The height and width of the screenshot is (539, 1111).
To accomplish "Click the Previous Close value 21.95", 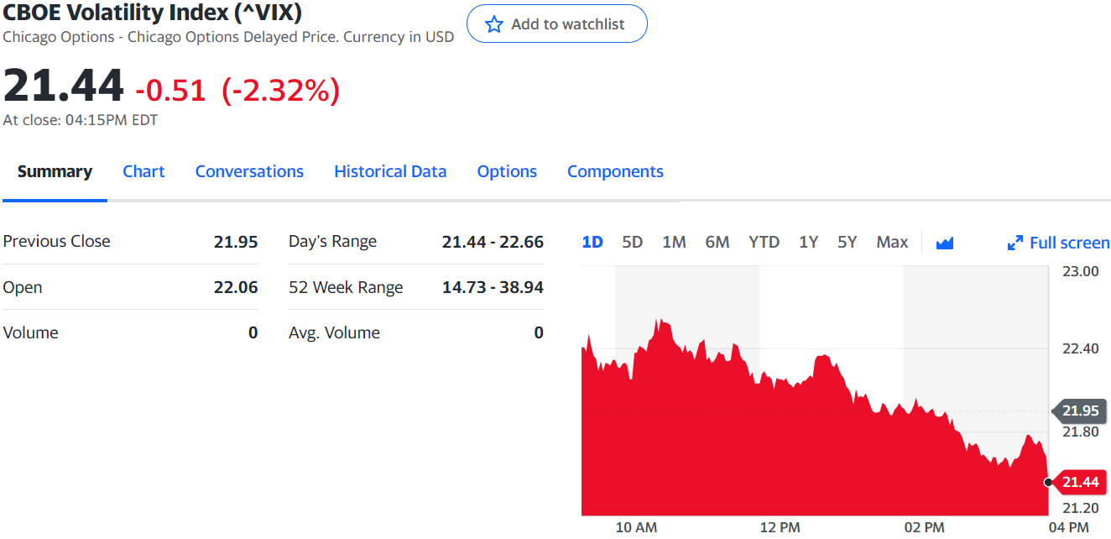I will click(236, 242).
